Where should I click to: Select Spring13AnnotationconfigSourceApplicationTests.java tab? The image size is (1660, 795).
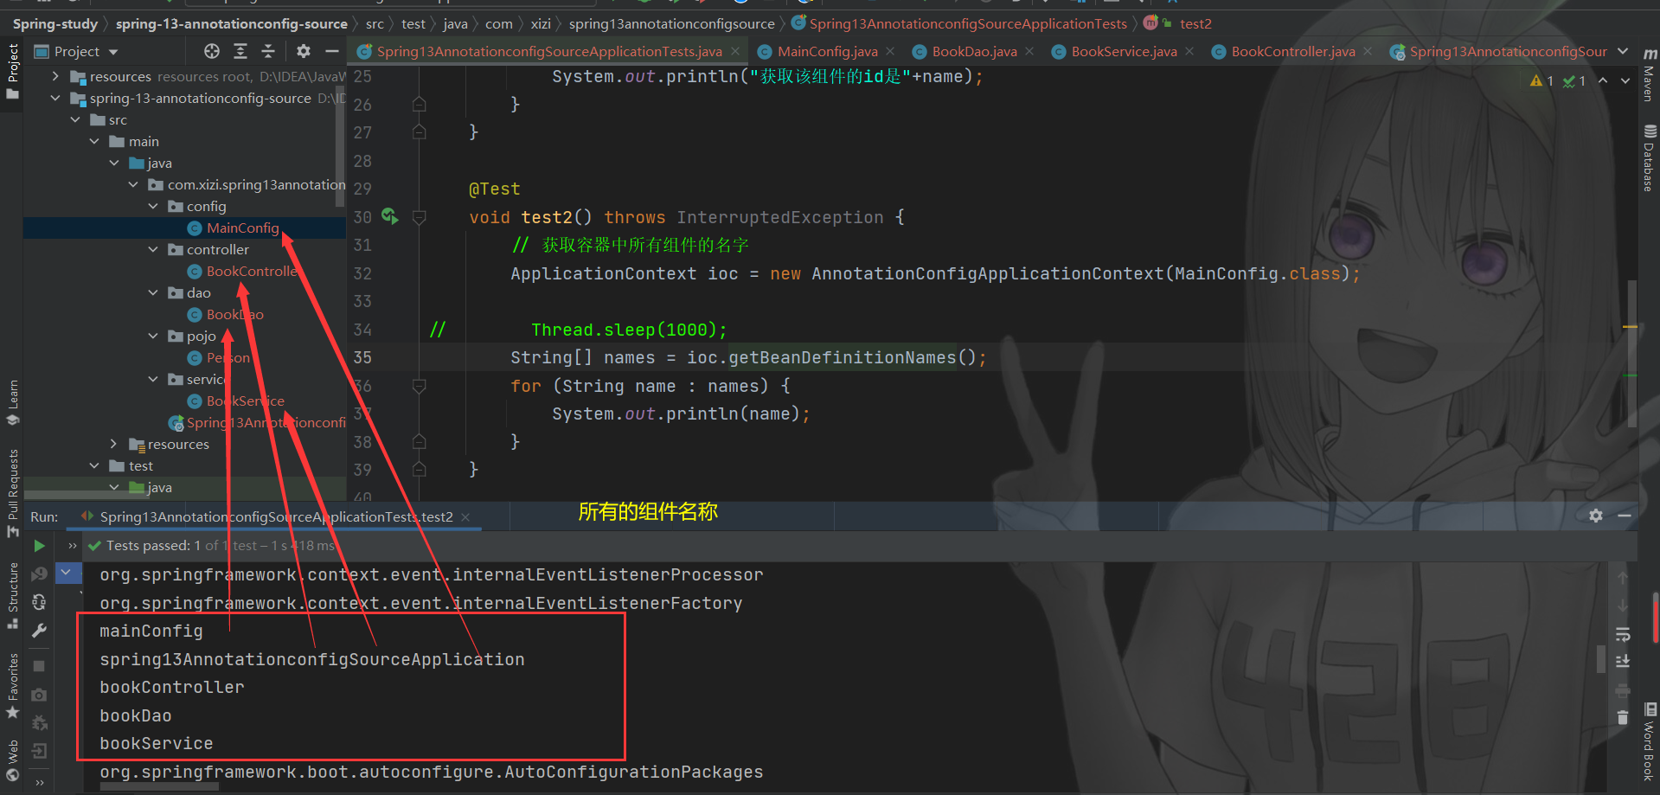click(549, 52)
